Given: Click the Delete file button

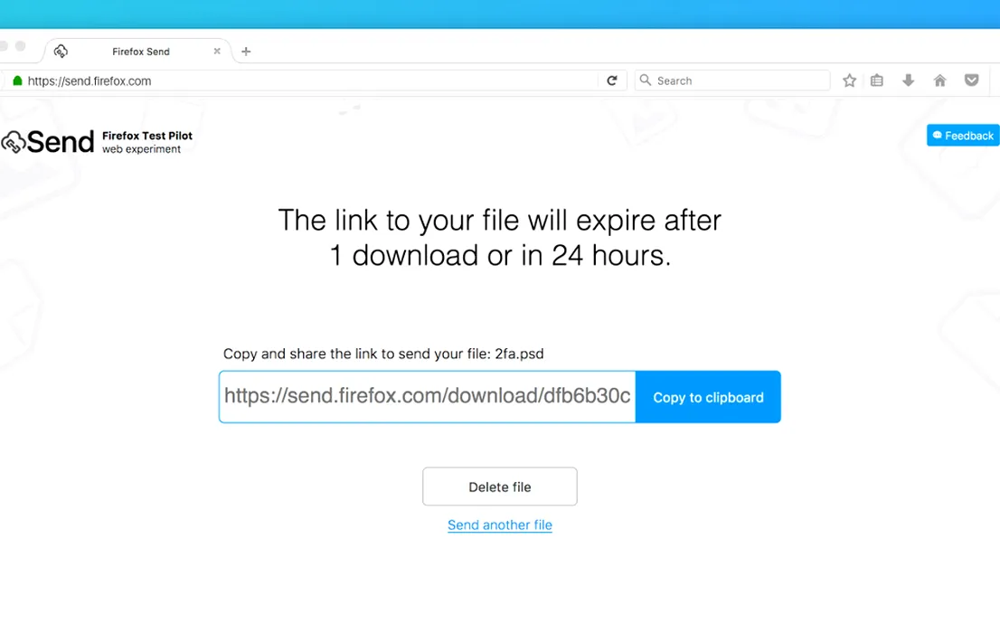Looking at the screenshot, I should (499, 487).
